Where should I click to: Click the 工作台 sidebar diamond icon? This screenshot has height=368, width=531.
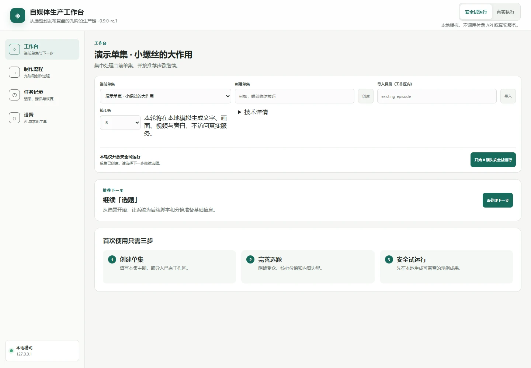point(14,49)
